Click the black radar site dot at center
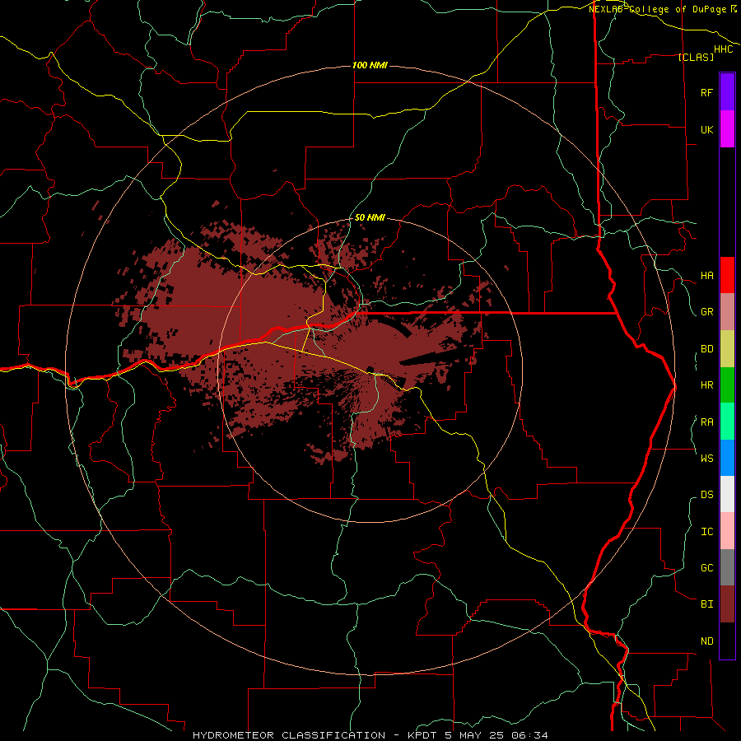The width and height of the screenshot is (741, 741). pyautogui.click(x=370, y=369)
